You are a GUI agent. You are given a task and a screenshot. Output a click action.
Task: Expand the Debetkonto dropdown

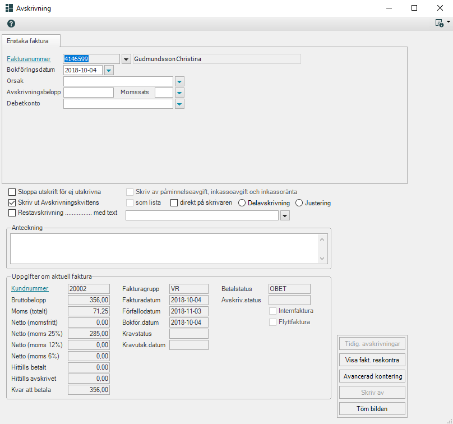[x=179, y=104]
